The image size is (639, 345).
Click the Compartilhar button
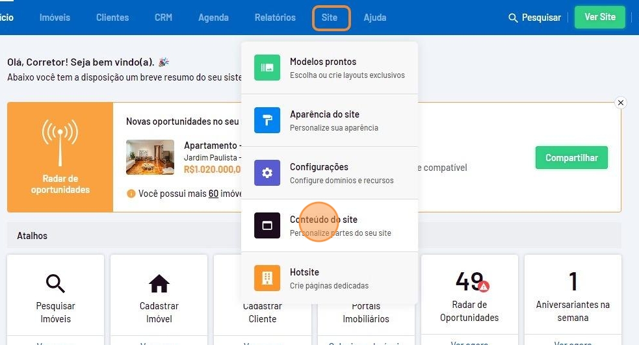tap(571, 158)
